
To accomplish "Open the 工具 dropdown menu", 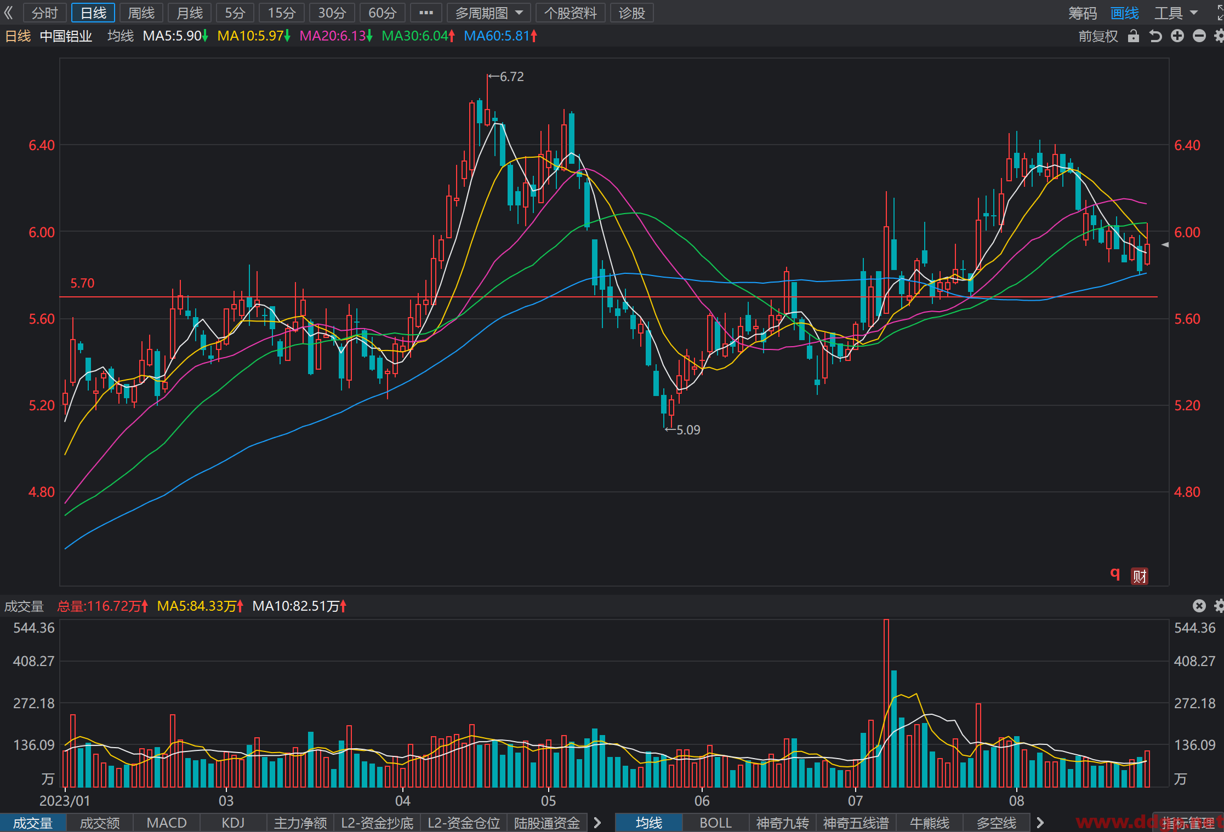I will click(x=1176, y=13).
